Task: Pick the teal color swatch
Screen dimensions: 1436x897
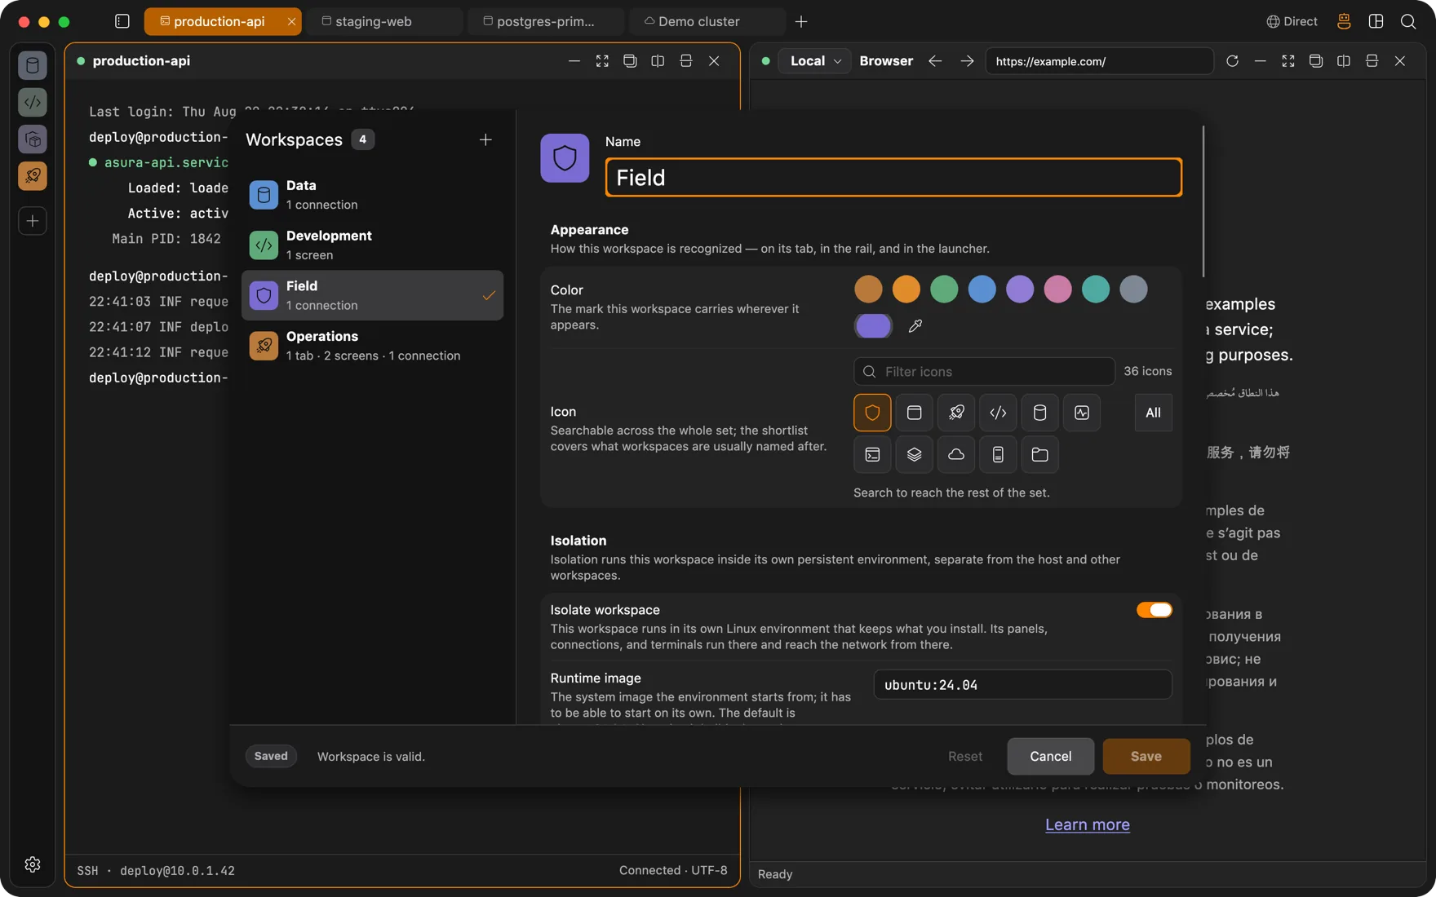Action: pos(1096,289)
